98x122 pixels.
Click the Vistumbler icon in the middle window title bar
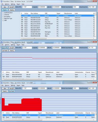[x=2, y=42]
